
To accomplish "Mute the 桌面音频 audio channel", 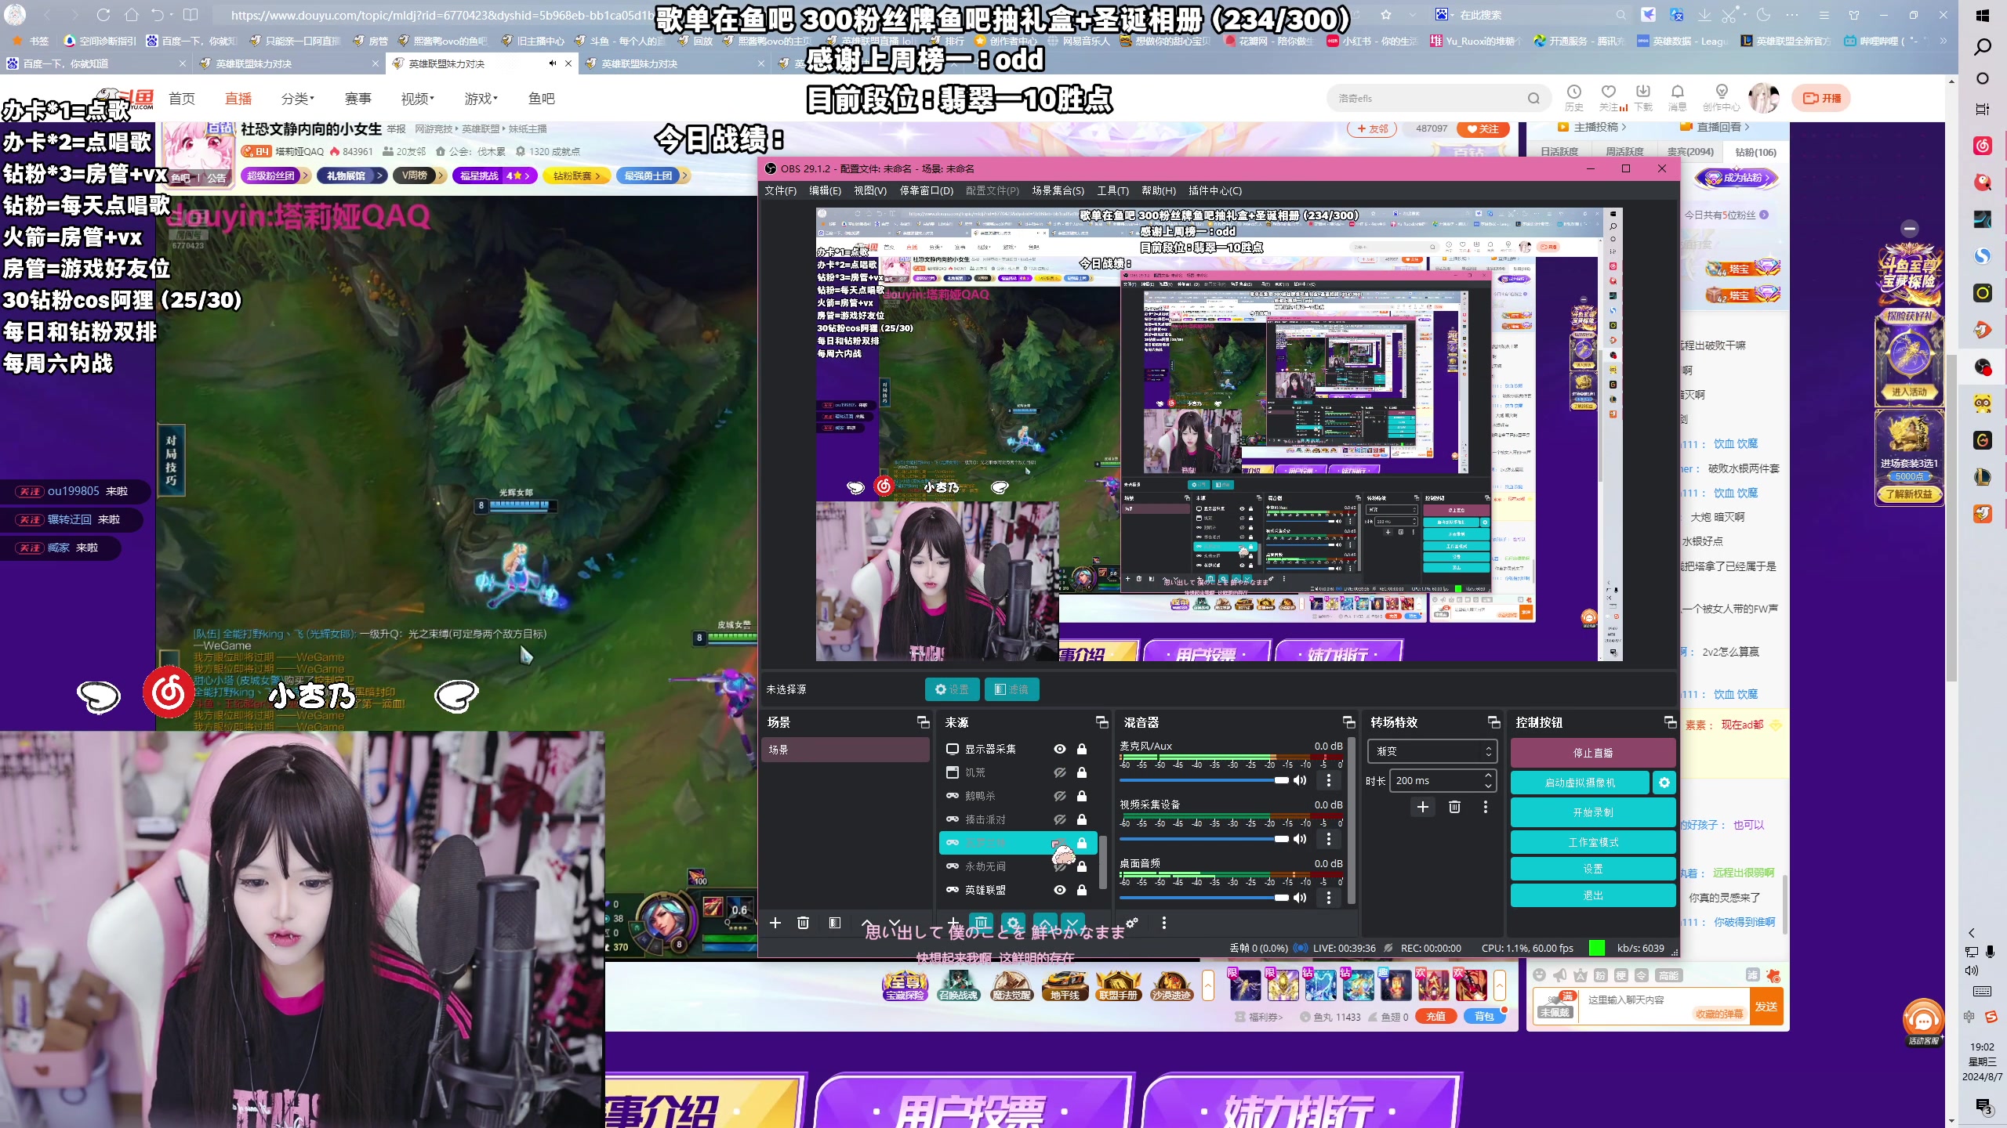I will (x=1300, y=898).
